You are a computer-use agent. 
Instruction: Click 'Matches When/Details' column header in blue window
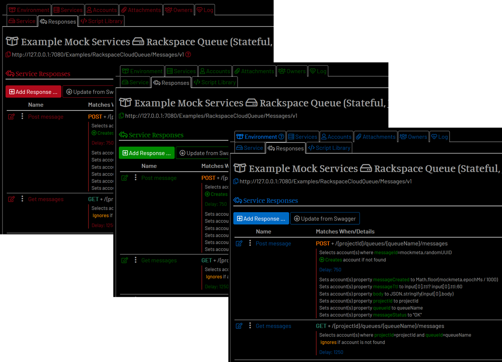click(x=345, y=232)
